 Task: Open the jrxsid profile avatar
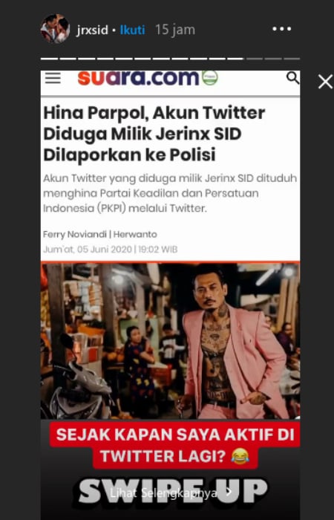click(x=55, y=29)
